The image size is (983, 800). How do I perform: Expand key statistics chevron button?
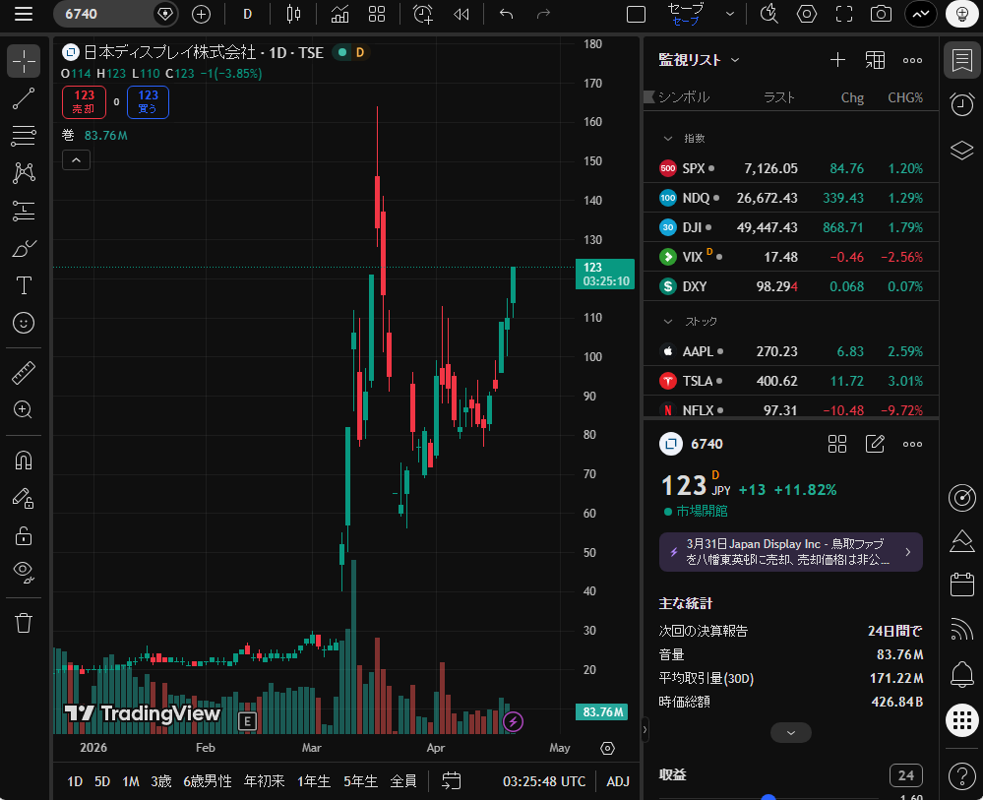(790, 732)
